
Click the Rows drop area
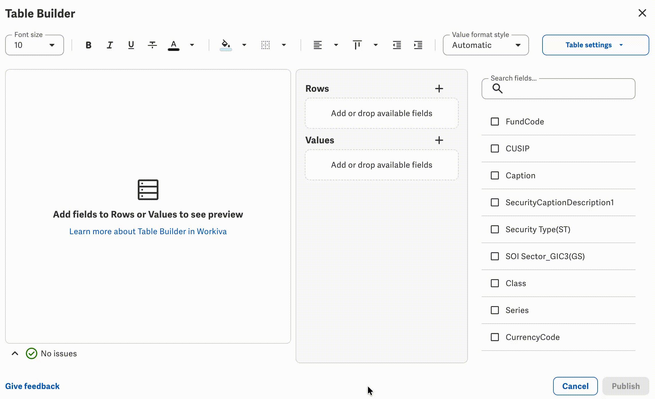(x=381, y=113)
